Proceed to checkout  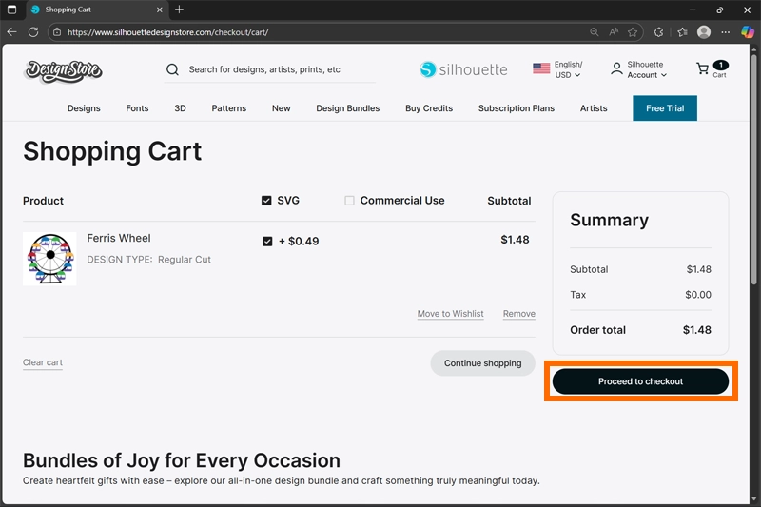[640, 381]
